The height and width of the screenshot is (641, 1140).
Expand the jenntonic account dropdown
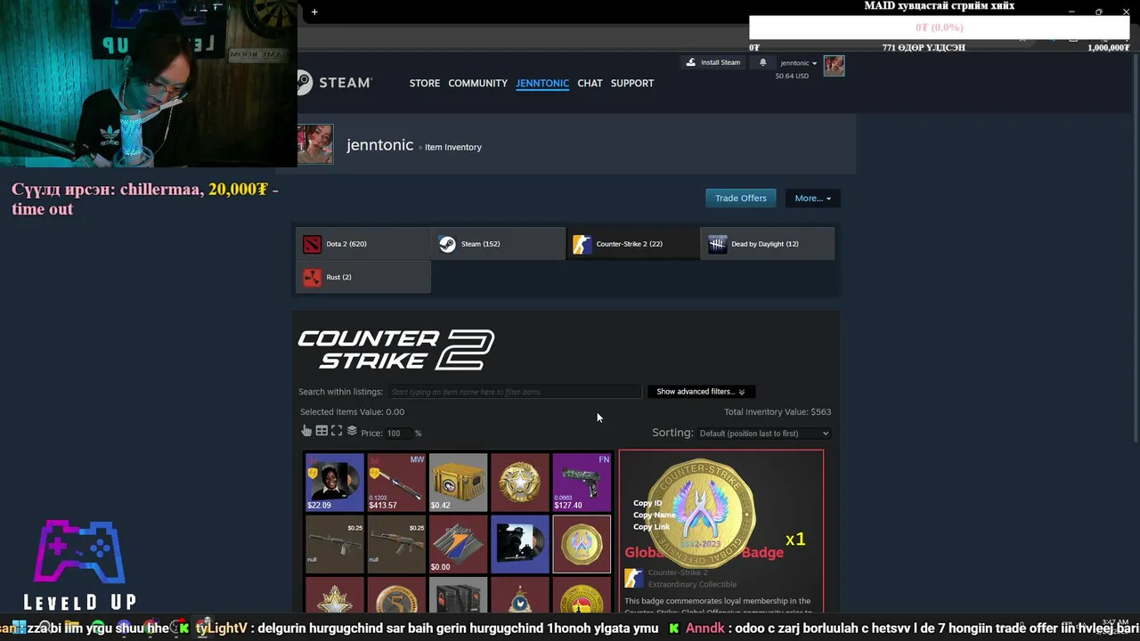[x=798, y=63]
